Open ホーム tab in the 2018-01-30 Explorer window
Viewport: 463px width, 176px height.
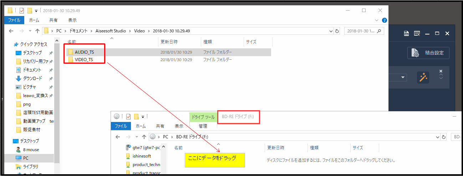[x=34, y=20]
